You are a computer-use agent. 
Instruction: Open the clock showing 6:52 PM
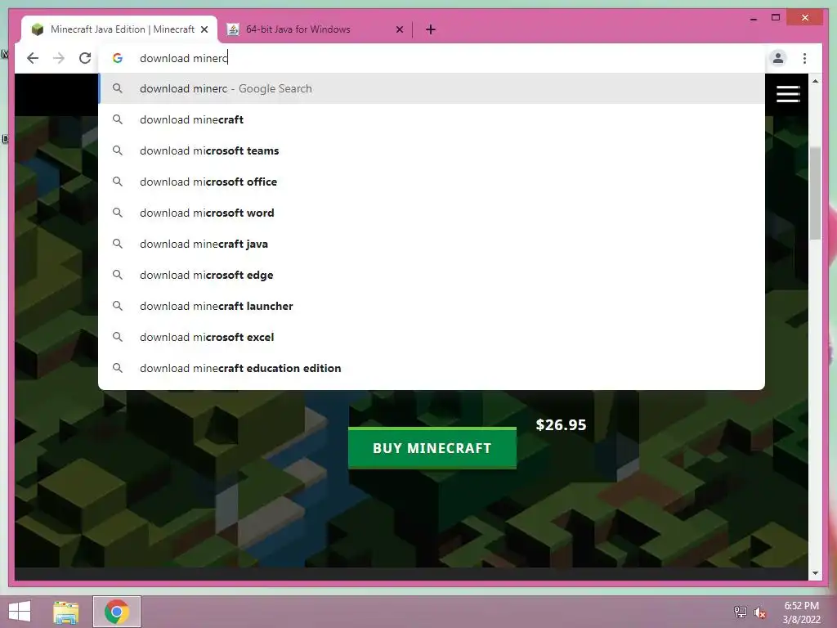(801, 612)
